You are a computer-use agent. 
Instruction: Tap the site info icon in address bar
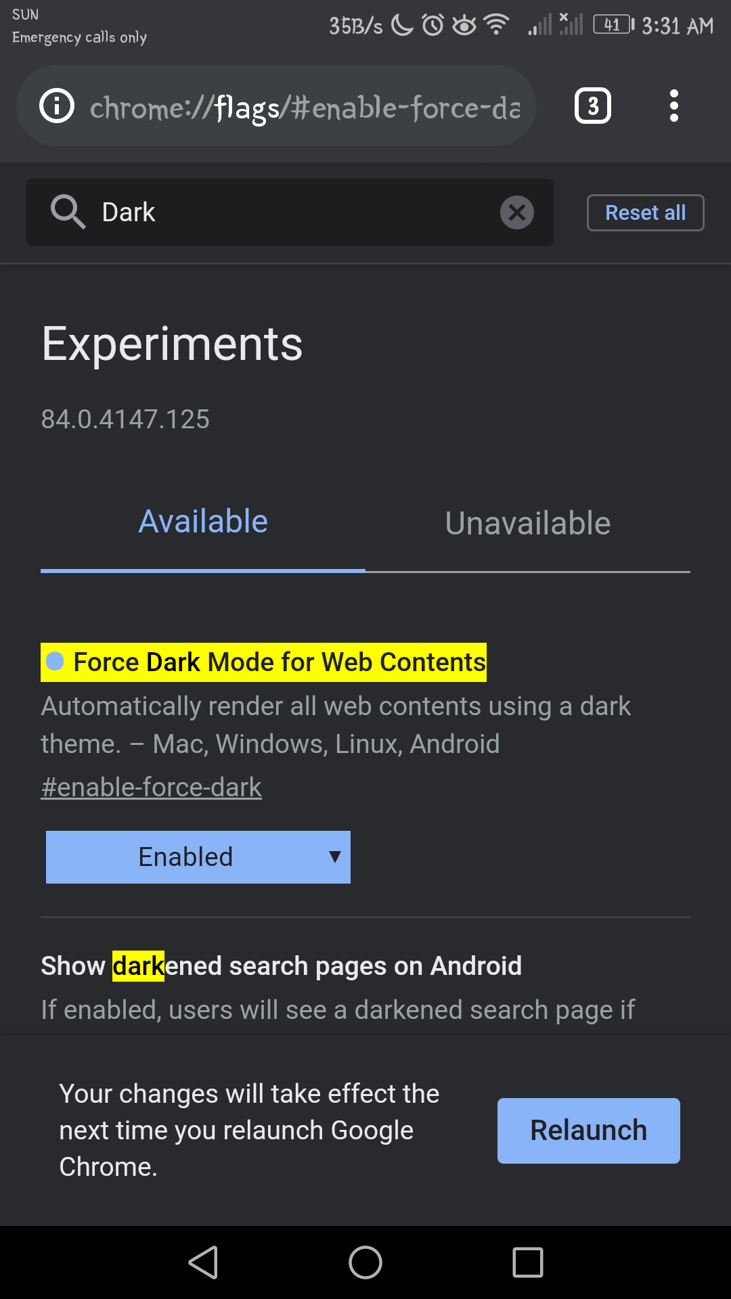57,106
